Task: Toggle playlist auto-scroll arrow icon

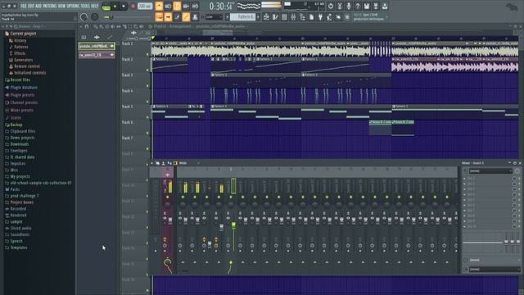Action: (x=168, y=17)
